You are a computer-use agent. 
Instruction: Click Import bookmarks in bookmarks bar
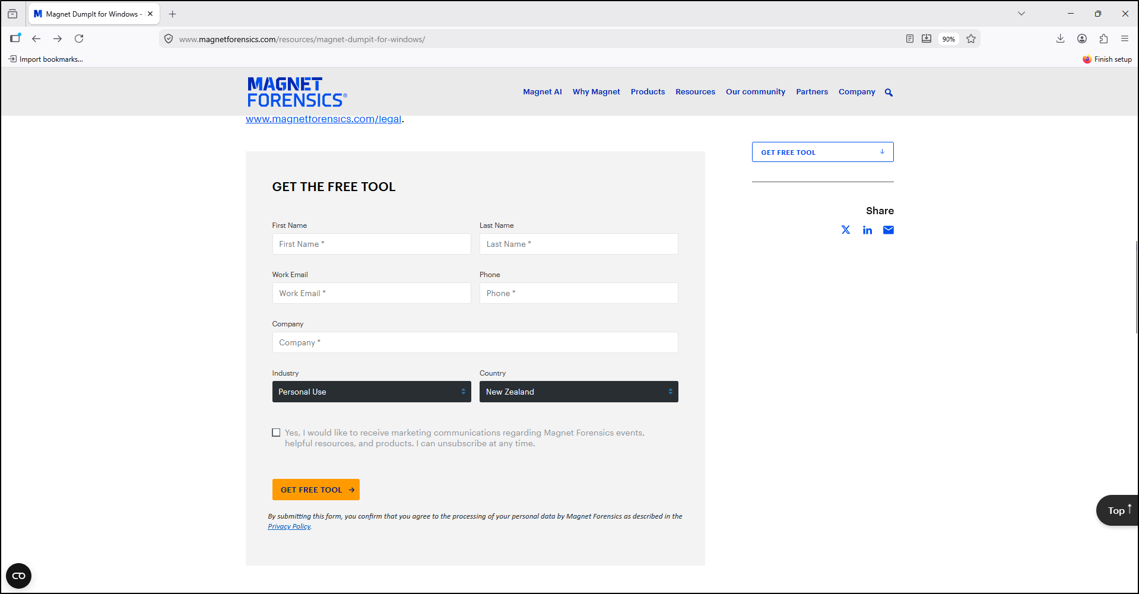click(x=46, y=59)
